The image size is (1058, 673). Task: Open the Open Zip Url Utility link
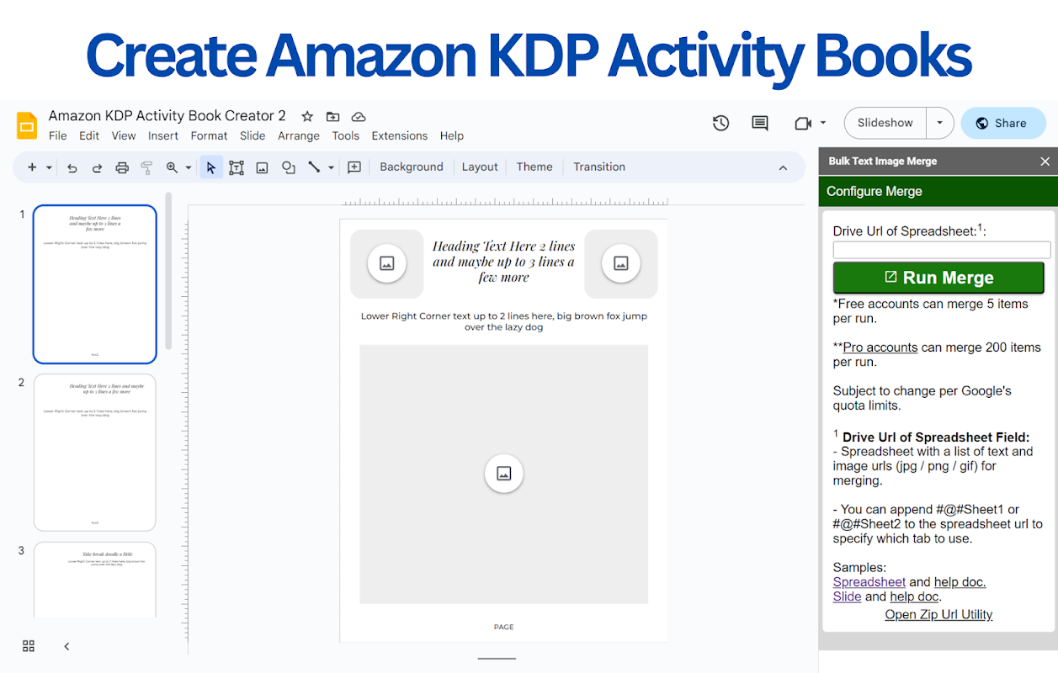pyautogui.click(x=938, y=615)
